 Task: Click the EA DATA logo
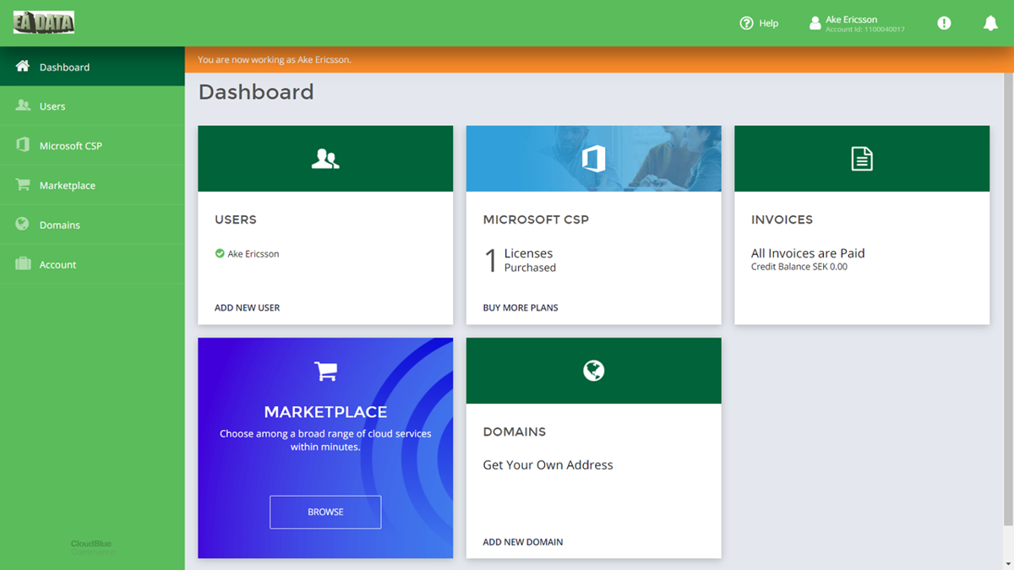(x=44, y=23)
